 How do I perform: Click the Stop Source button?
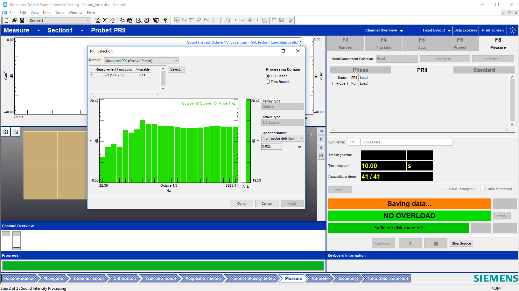tap(461, 243)
